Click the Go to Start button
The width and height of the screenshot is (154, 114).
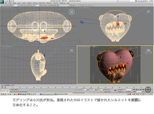(134, 90)
